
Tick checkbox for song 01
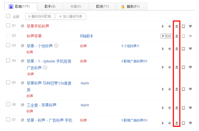click(8, 25)
